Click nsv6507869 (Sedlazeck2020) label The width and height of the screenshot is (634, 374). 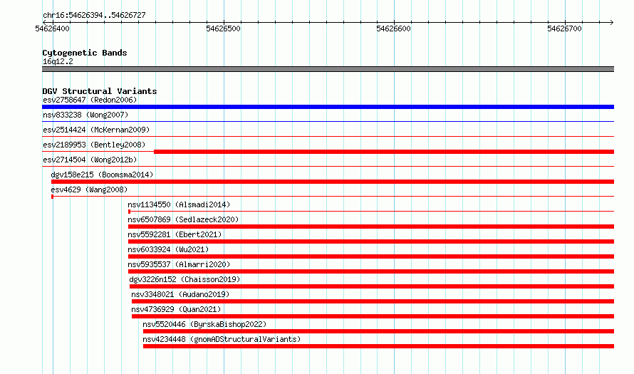(x=183, y=219)
